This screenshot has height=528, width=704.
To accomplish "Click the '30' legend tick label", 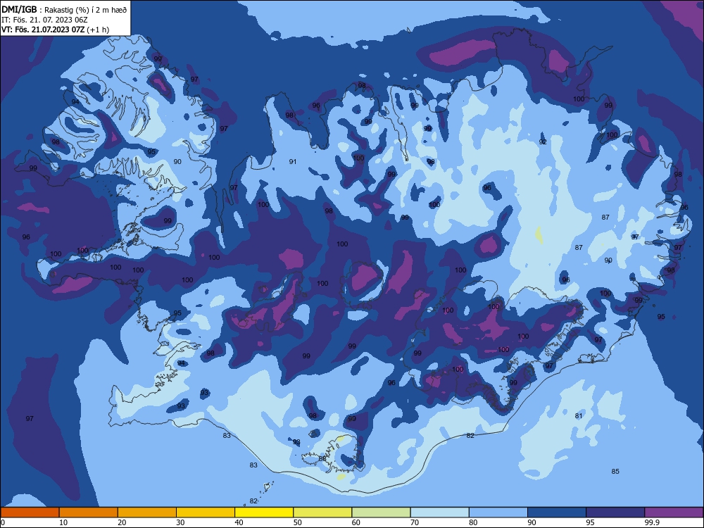I will point(180,522).
